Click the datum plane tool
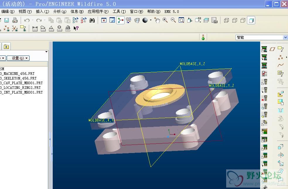 pos(272,49)
